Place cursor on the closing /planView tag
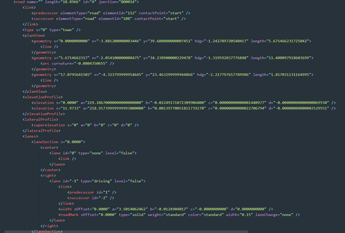 tap(35, 91)
